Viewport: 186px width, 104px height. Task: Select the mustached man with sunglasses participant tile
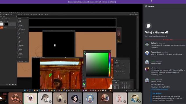(15, 98)
